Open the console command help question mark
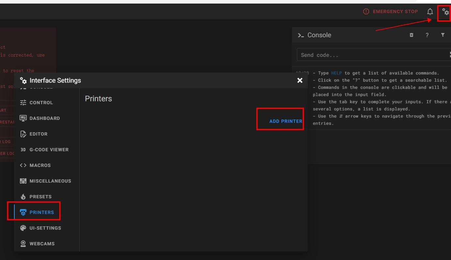Screen dimensions: 451x260 coord(427,35)
